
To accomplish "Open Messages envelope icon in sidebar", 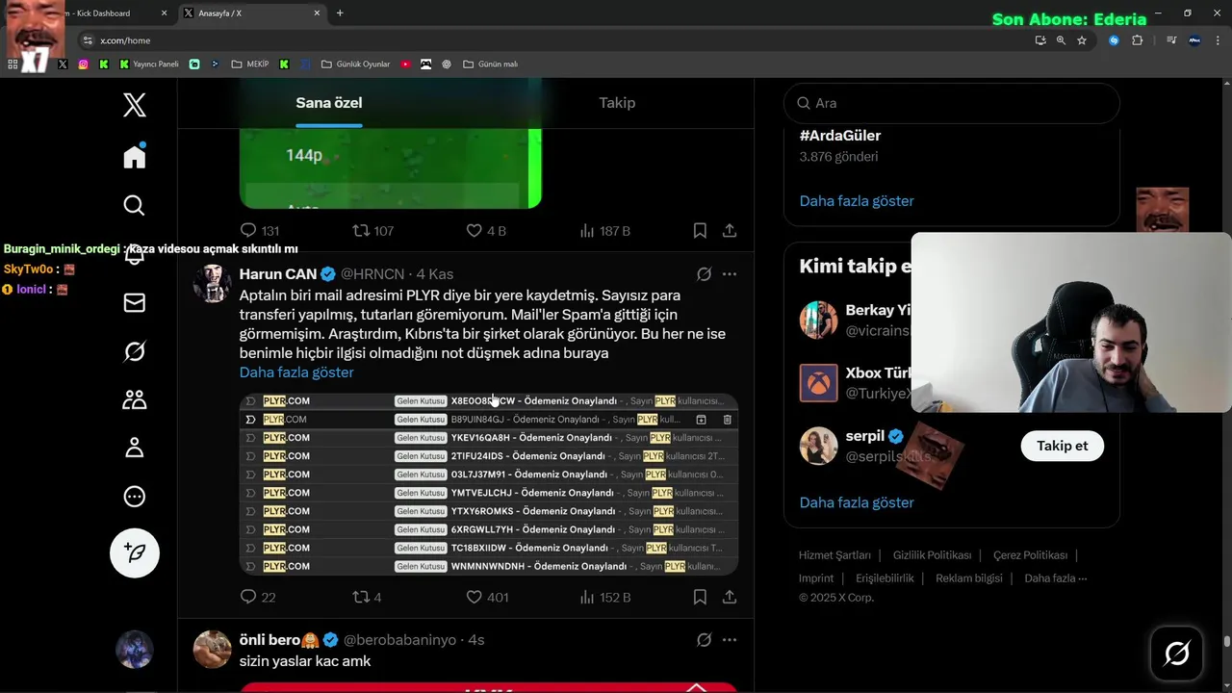I will [x=135, y=303].
